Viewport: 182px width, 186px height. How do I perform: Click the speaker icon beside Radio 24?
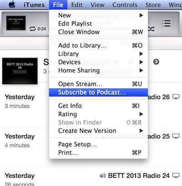coord(103,176)
